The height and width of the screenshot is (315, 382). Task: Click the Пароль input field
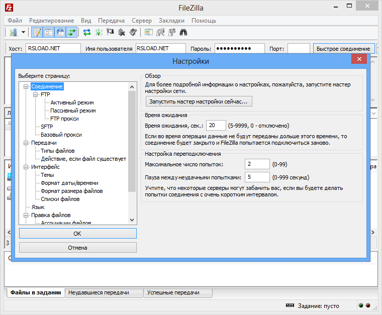(x=239, y=48)
